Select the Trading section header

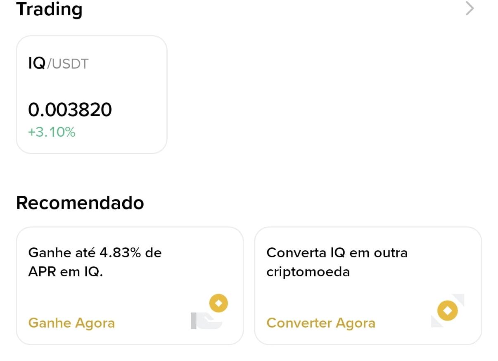pos(49,10)
